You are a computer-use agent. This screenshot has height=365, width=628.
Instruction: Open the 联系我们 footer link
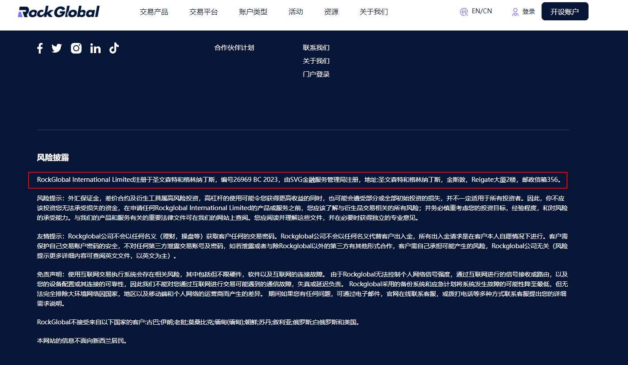[316, 47]
